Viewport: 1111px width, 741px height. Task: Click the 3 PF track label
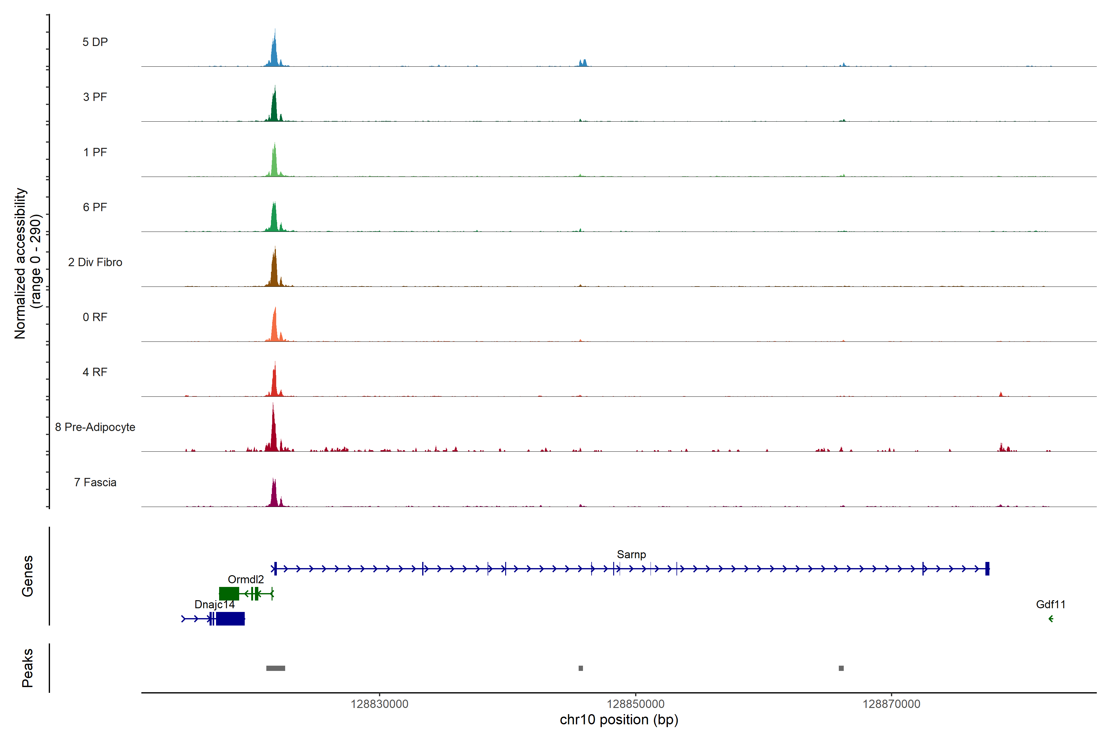point(95,97)
